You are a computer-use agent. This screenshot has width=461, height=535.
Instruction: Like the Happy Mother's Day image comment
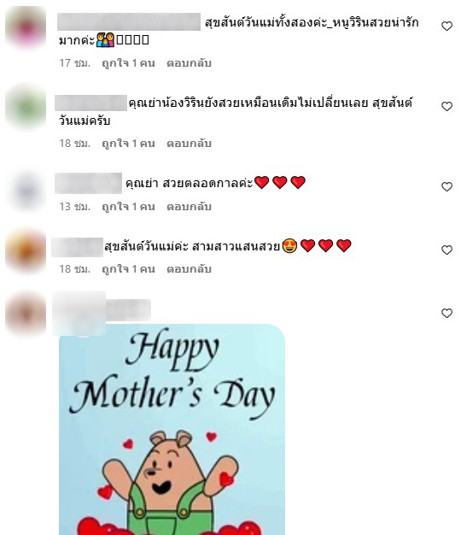[446, 313]
